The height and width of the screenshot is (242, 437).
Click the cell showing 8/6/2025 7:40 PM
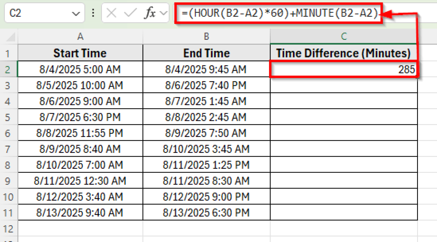pos(206,85)
